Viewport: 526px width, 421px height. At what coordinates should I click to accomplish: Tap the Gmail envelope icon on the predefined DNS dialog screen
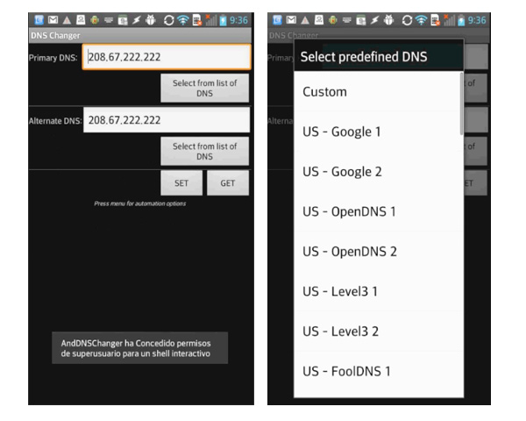291,20
